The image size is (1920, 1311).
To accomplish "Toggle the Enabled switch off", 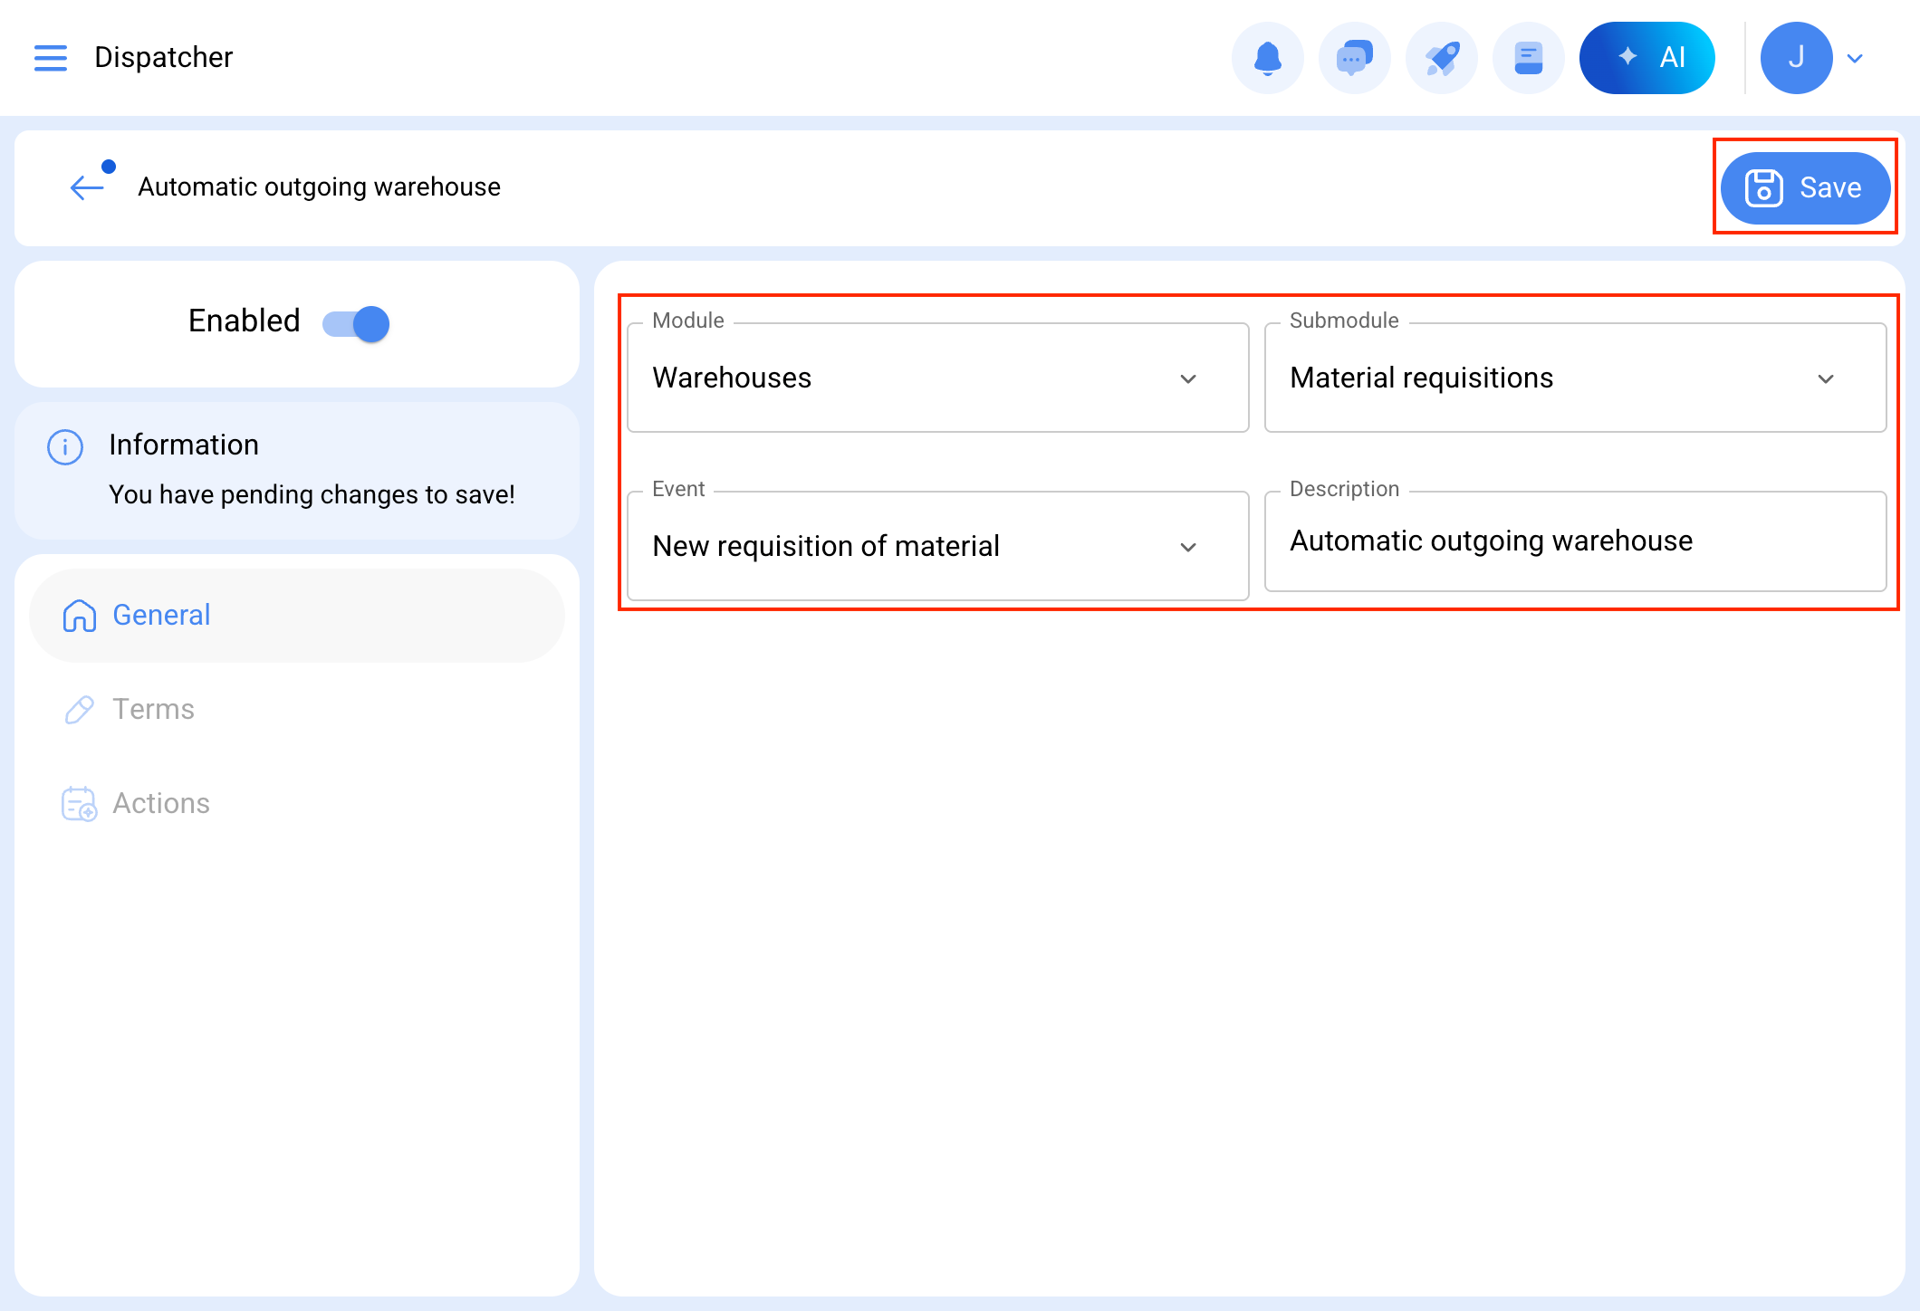I will click(x=356, y=323).
